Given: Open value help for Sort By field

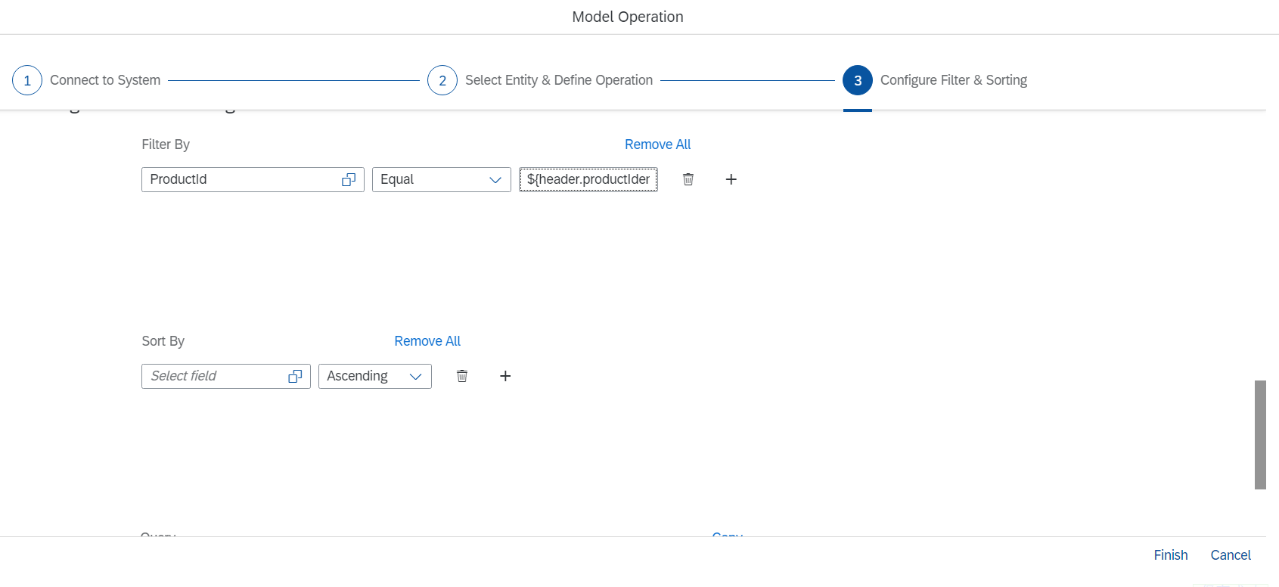Looking at the screenshot, I should [295, 376].
